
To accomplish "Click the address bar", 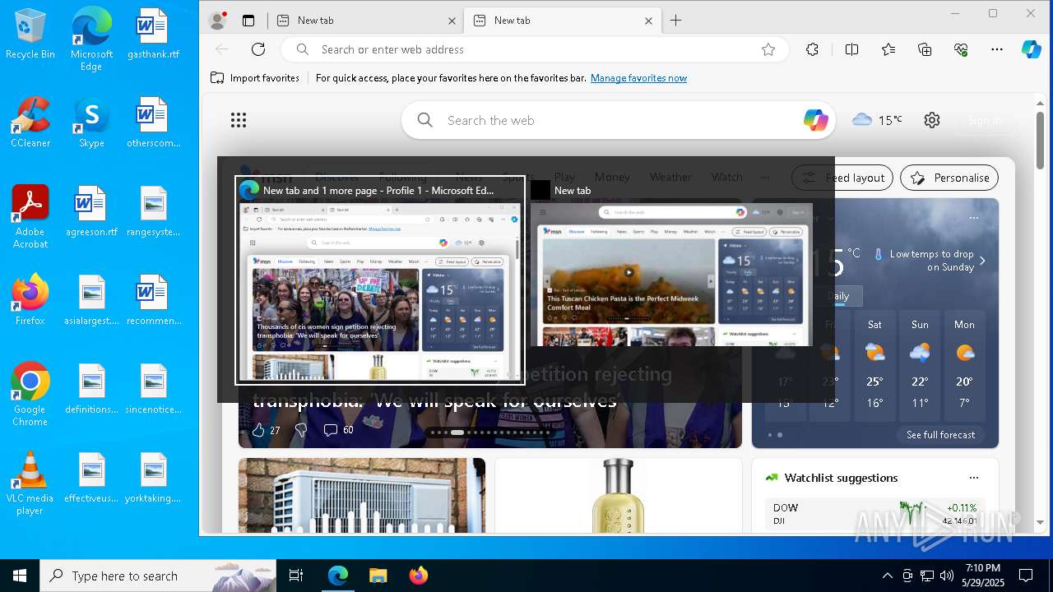I will click(535, 49).
